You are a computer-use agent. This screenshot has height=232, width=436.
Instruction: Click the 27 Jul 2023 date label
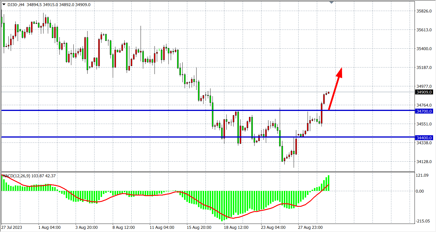click(12, 227)
